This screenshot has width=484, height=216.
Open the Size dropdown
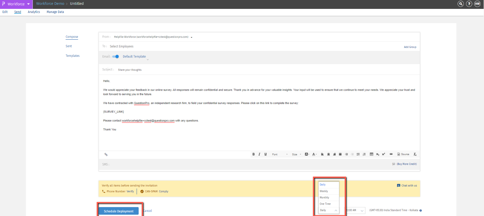[296, 154]
